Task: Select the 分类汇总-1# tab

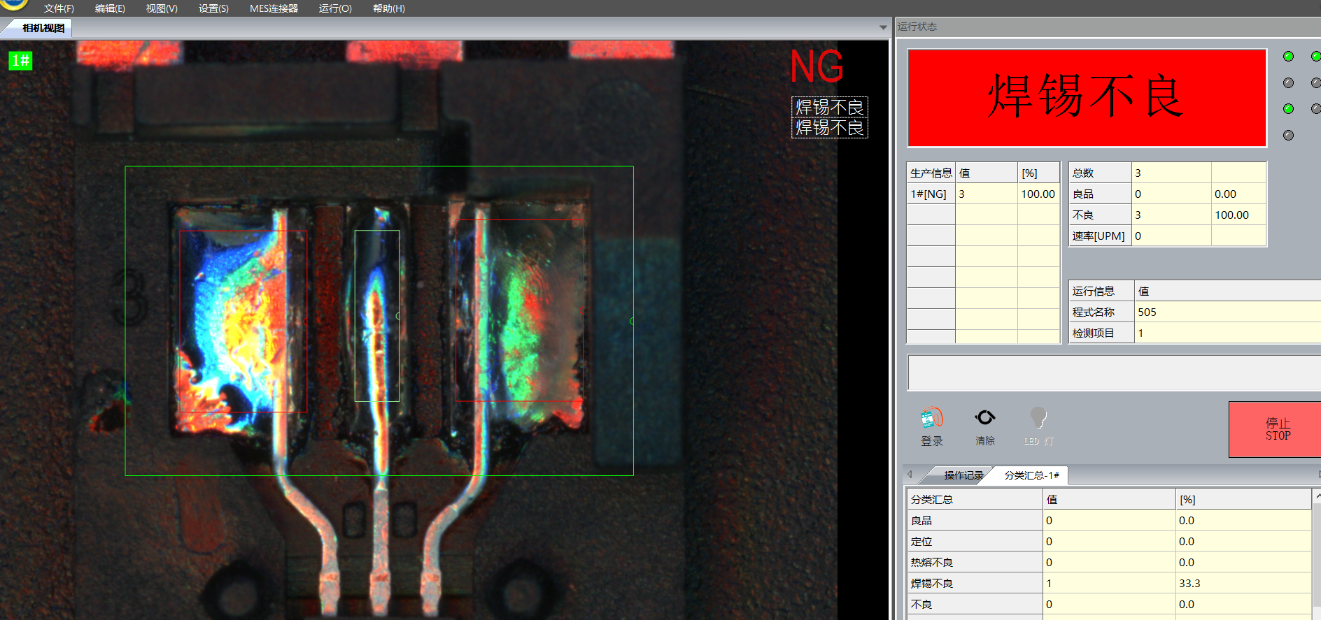Action: coord(1031,475)
